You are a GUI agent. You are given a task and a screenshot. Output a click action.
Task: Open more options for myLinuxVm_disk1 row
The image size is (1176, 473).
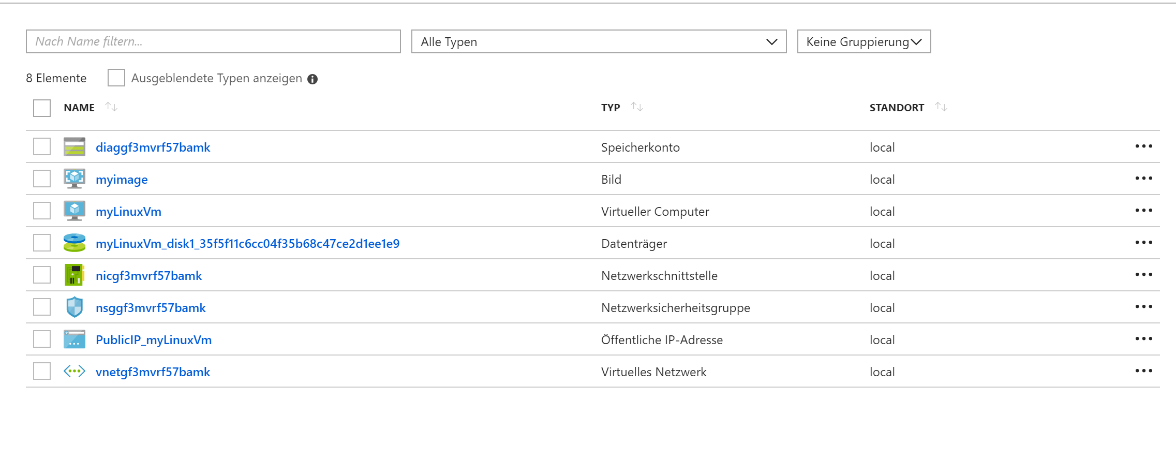coord(1143,243)
